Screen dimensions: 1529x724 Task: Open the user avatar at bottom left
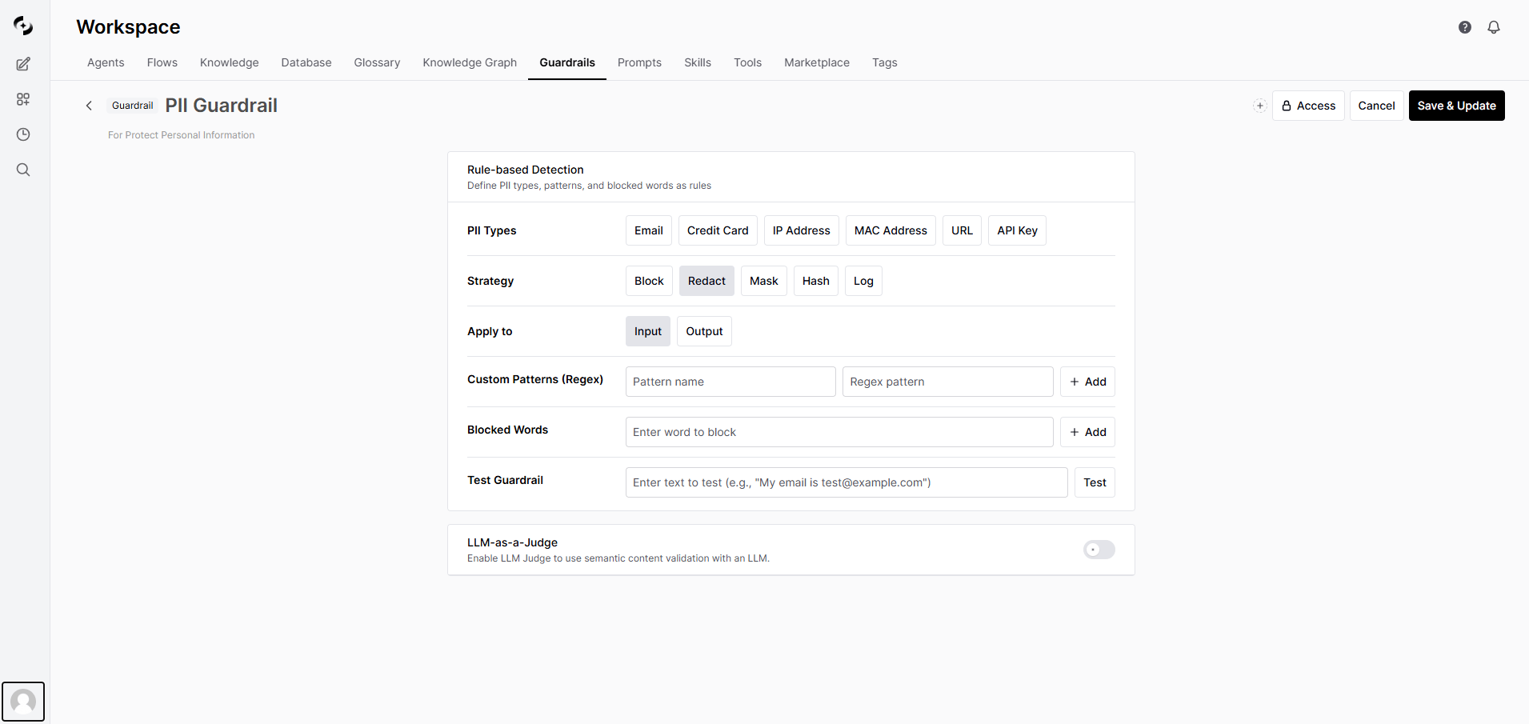pos(23,702)
